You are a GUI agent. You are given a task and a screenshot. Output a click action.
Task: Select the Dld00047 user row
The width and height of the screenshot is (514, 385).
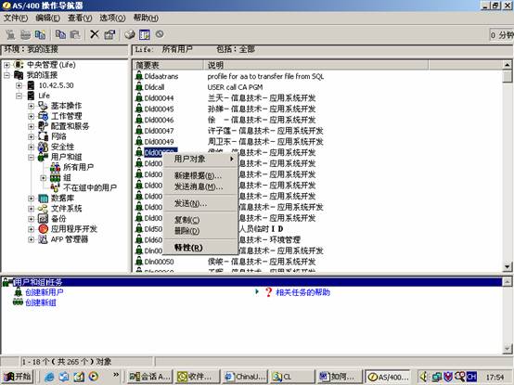[x=159, y=131]
